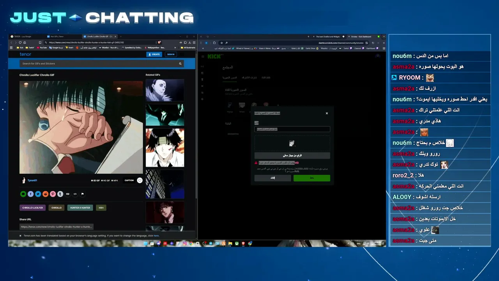Click the SIGN IN button on Tenor
Screen dimensions: 499x281
click(x=171, y=54)
